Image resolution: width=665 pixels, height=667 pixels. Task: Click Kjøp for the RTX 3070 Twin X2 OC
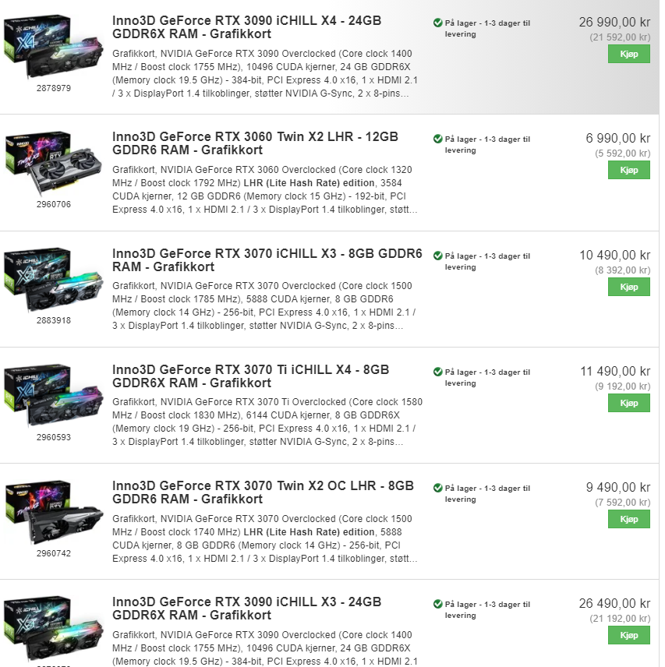point(629,520)
